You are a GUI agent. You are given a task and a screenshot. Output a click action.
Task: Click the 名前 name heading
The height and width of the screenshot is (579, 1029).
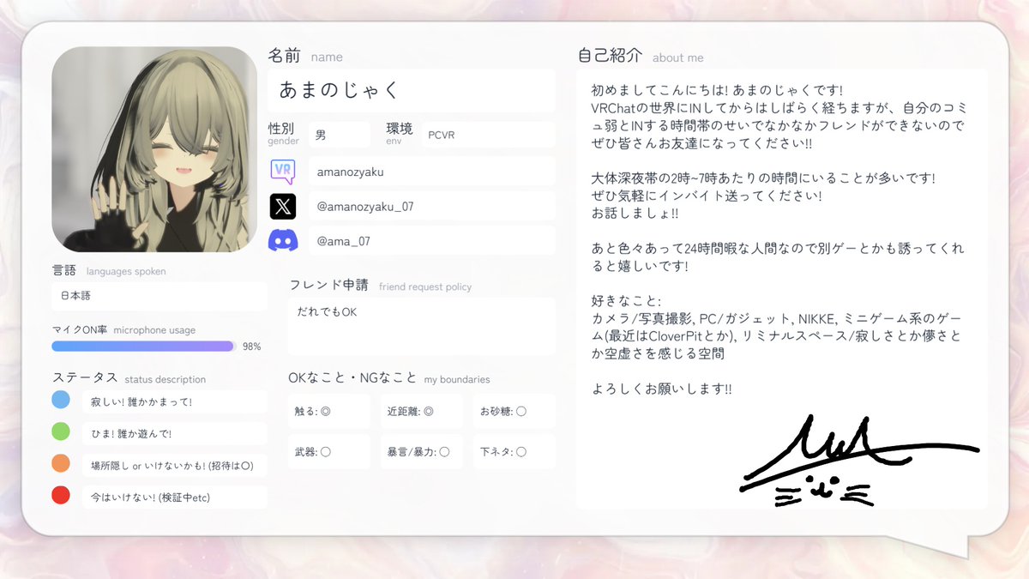(305, 56)
